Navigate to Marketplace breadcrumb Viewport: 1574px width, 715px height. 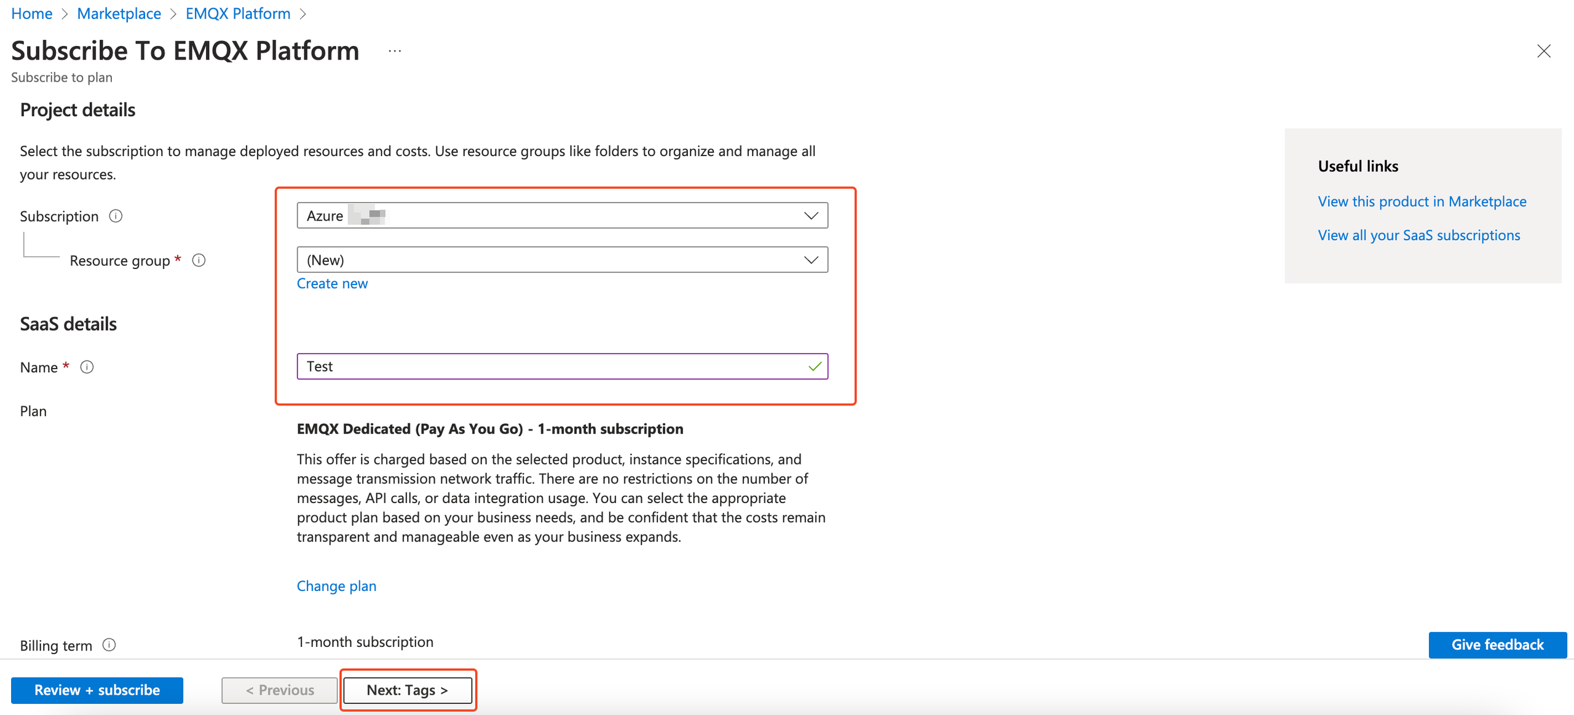(x=119, y=14)
